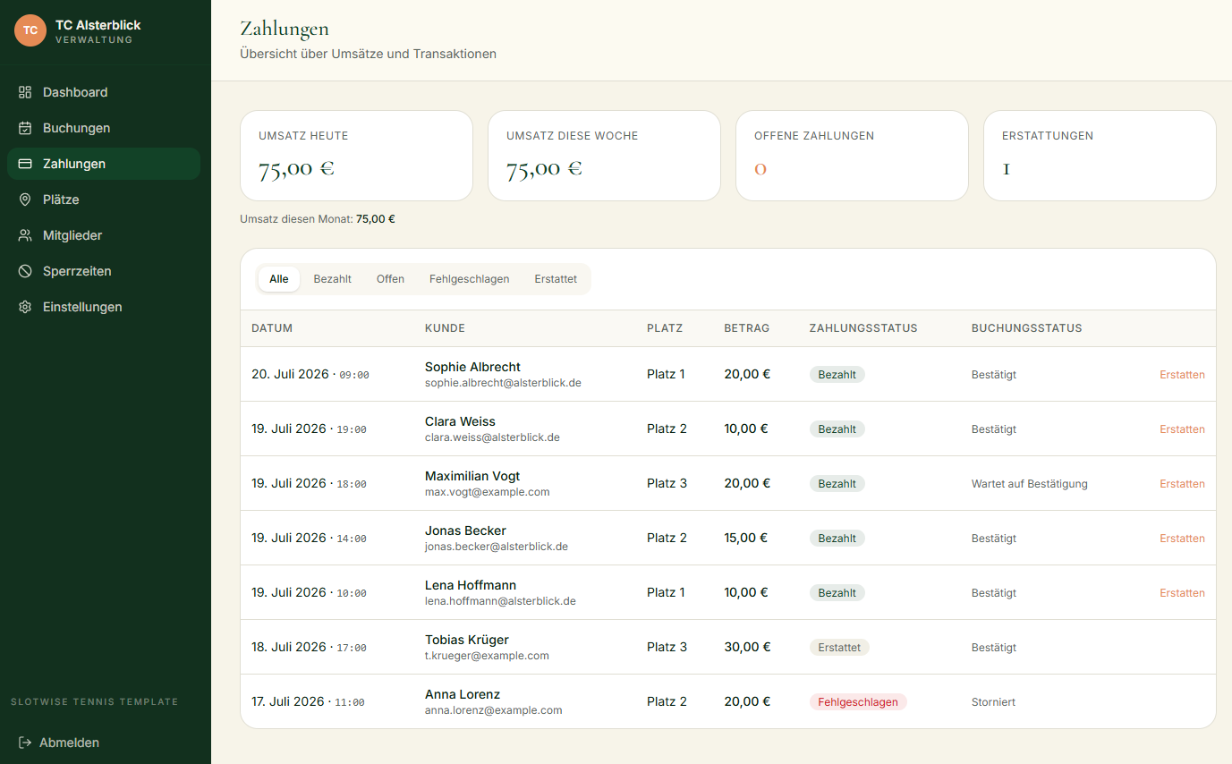Click email sophie.albrecht@alsterblick.de
The height and width of the screenshot is (764, 1232).
[x=503, y=383]
